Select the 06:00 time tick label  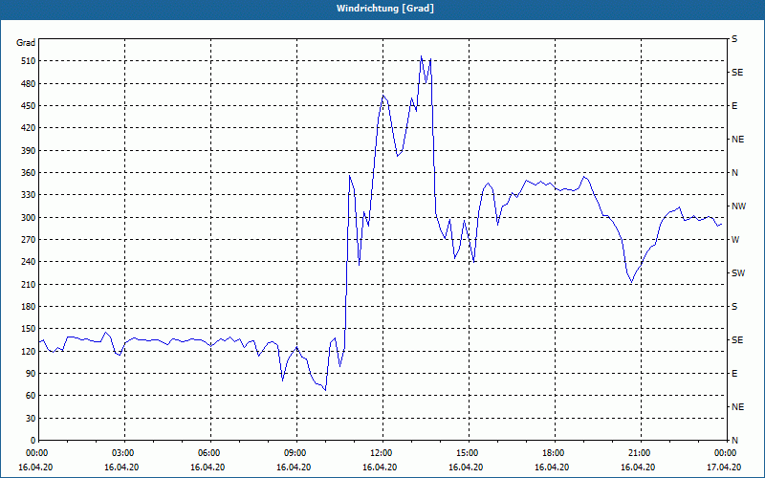(210, 453)
